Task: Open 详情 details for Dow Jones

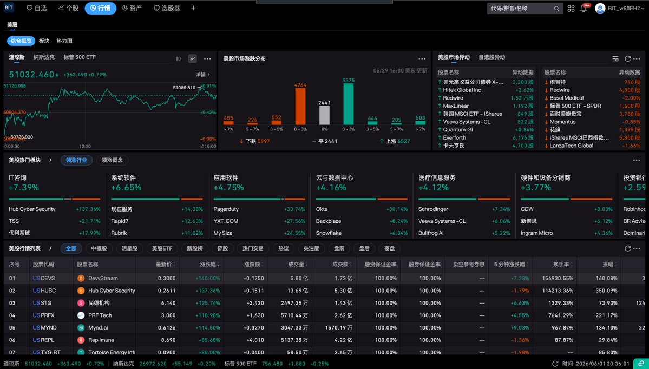Action: (x=202, y=75)
